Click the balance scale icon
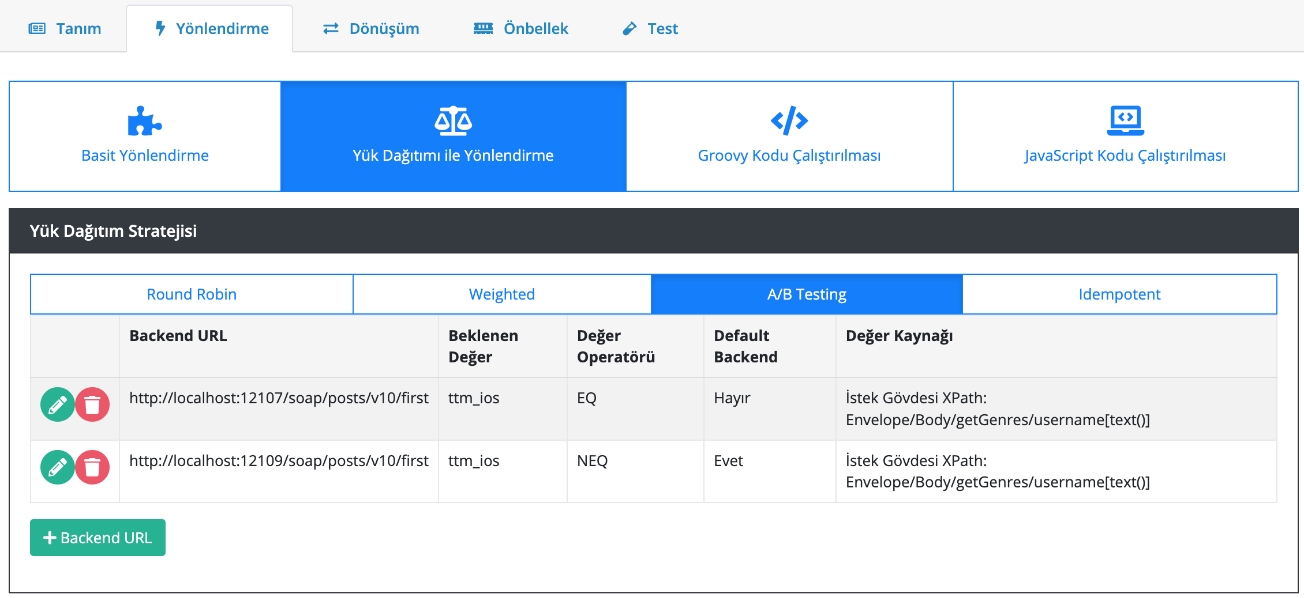 (x=454, y=121)
